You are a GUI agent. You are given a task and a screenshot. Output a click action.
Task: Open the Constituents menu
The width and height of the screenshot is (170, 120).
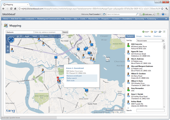(x=30, y=19)
